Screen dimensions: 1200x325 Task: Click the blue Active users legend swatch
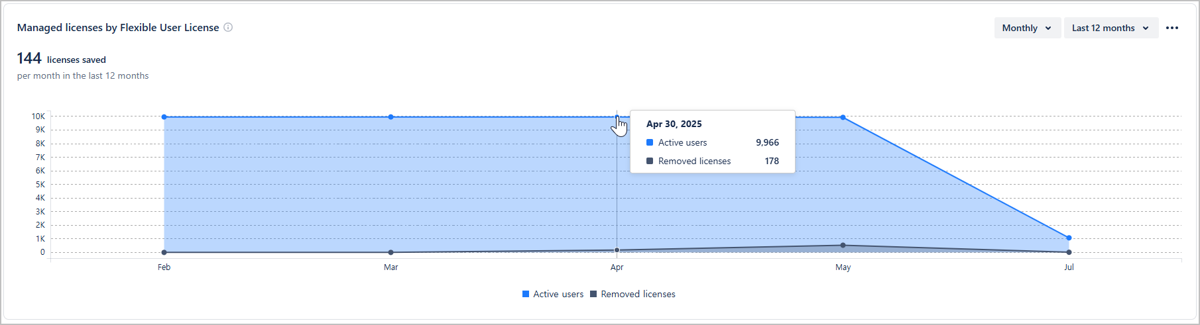(526, 294)
